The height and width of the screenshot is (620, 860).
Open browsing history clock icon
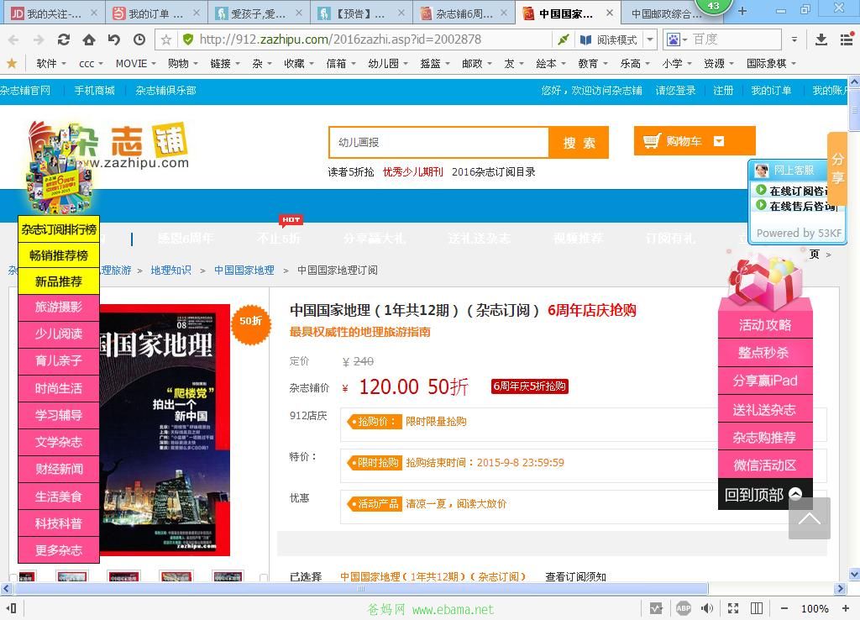click(x=139, y=39)
